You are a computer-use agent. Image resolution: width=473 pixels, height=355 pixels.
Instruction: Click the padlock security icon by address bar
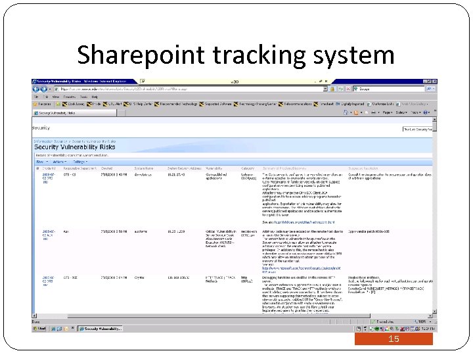coord(332,89)
